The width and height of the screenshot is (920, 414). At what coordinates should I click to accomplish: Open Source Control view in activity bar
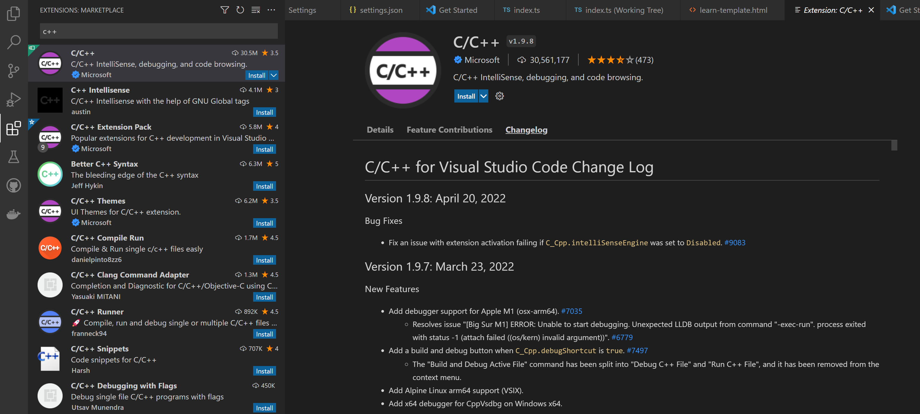(x=14, y=71)
